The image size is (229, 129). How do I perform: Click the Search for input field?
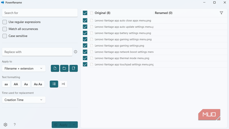pos(40,13)
